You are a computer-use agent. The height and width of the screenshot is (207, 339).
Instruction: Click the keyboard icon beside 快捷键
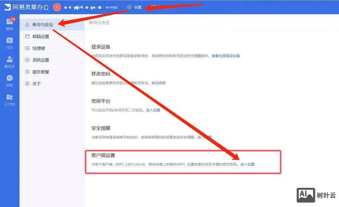coord(27,48)
